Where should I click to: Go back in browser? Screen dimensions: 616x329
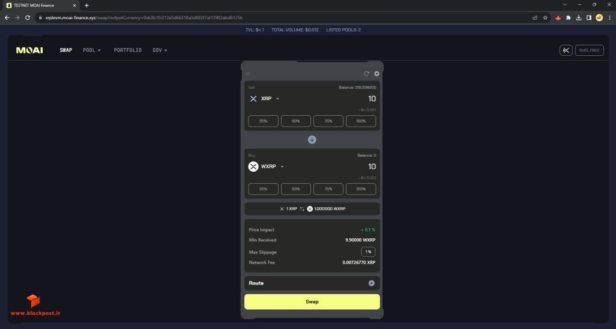(7, 17)
